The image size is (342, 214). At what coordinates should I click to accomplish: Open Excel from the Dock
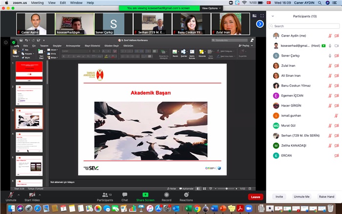(x=188, y=209)
